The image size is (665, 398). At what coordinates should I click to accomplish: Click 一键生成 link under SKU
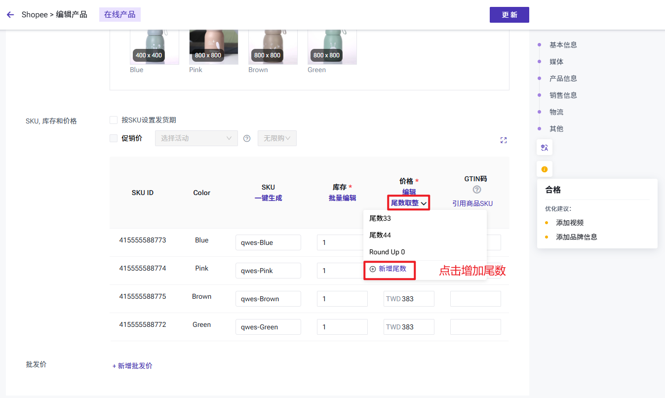(268, 198)
